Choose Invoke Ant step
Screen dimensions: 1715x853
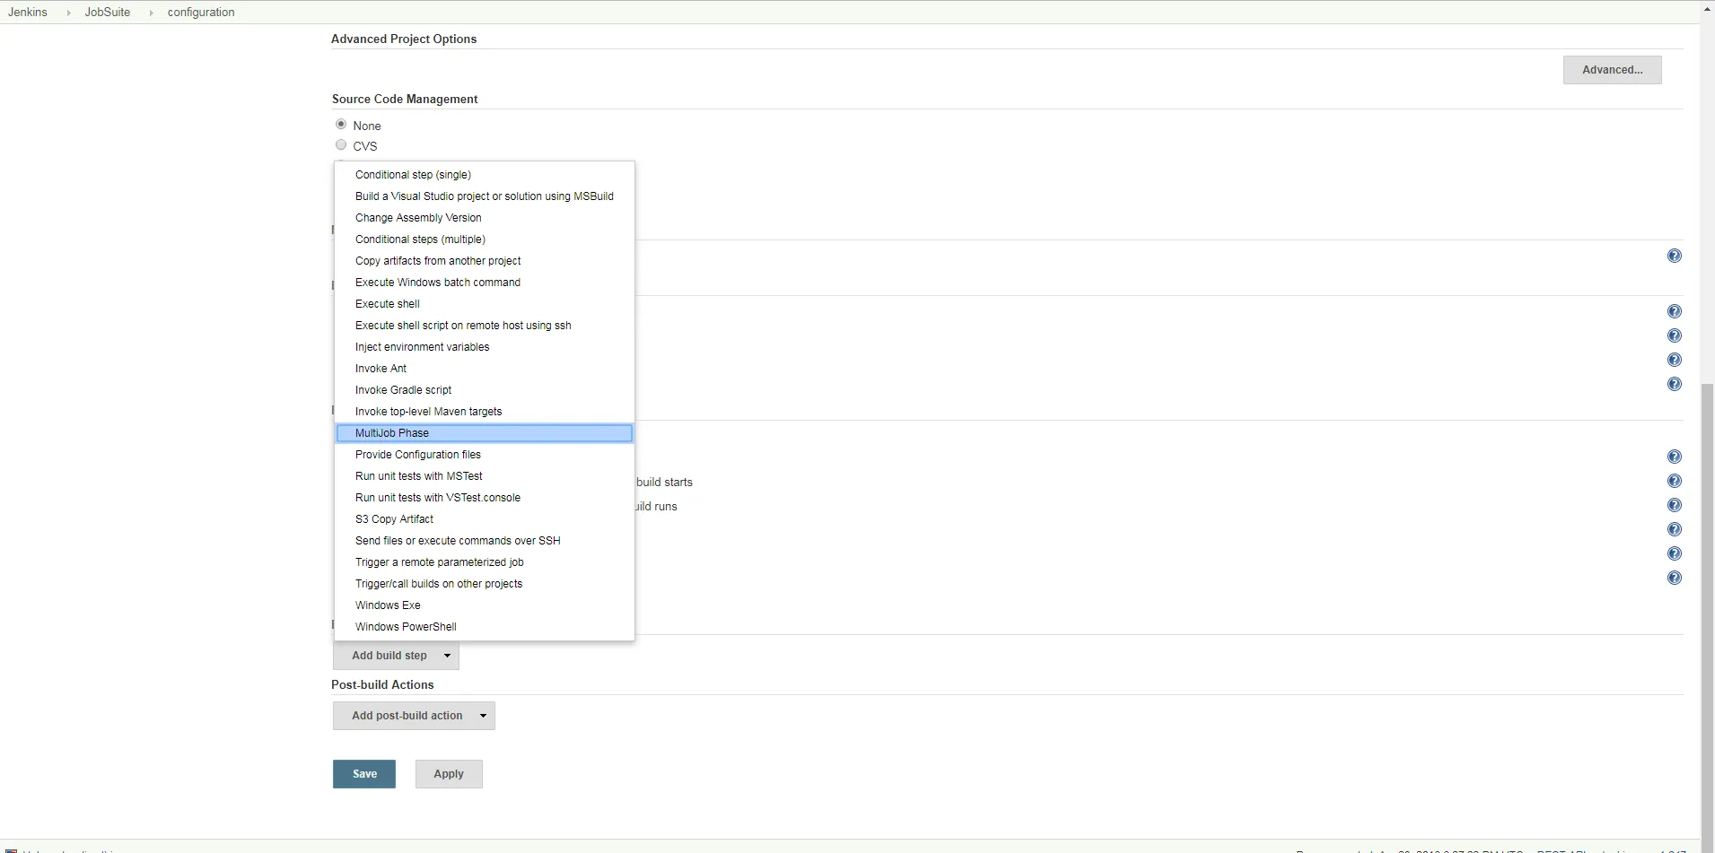click(485, 369)
